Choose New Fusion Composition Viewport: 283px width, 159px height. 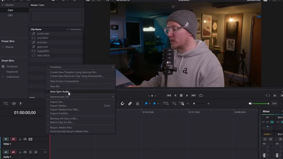pyautogui.click(x=80, y=81)
